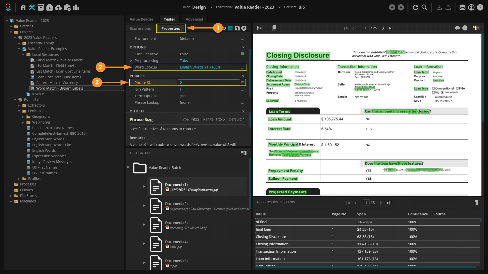
Task: Toggle the Conventional loan type checkbox
Action: pos(434,88)
